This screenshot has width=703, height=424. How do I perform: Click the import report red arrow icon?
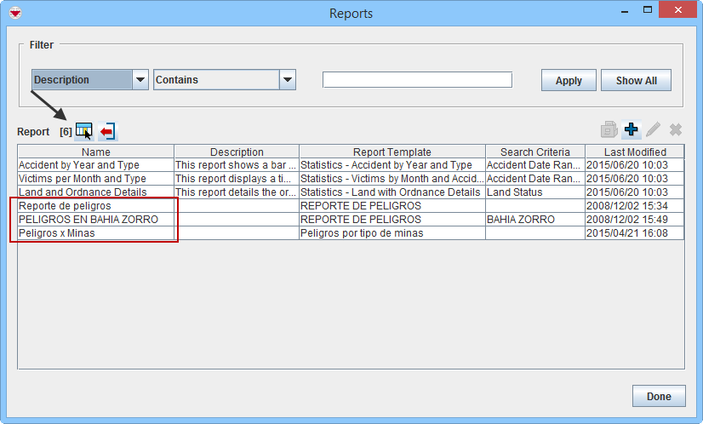click(107, 130)
